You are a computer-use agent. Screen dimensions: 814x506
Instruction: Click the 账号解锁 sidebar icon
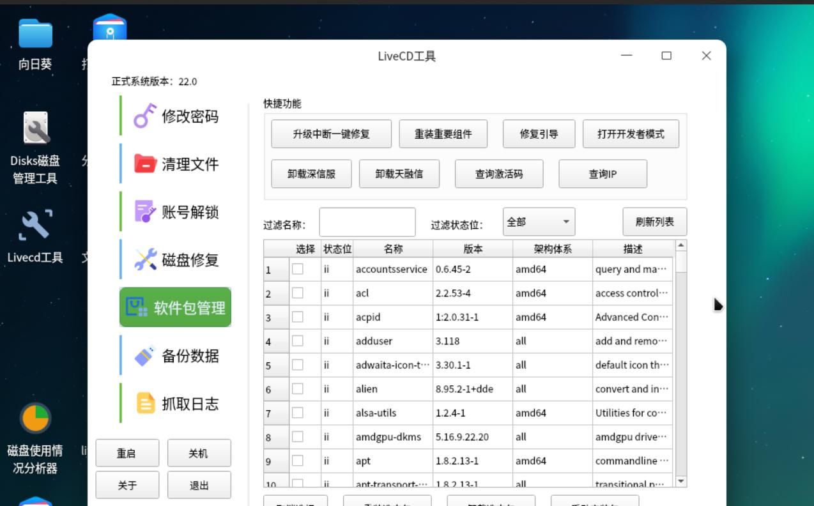coord(146,212)
